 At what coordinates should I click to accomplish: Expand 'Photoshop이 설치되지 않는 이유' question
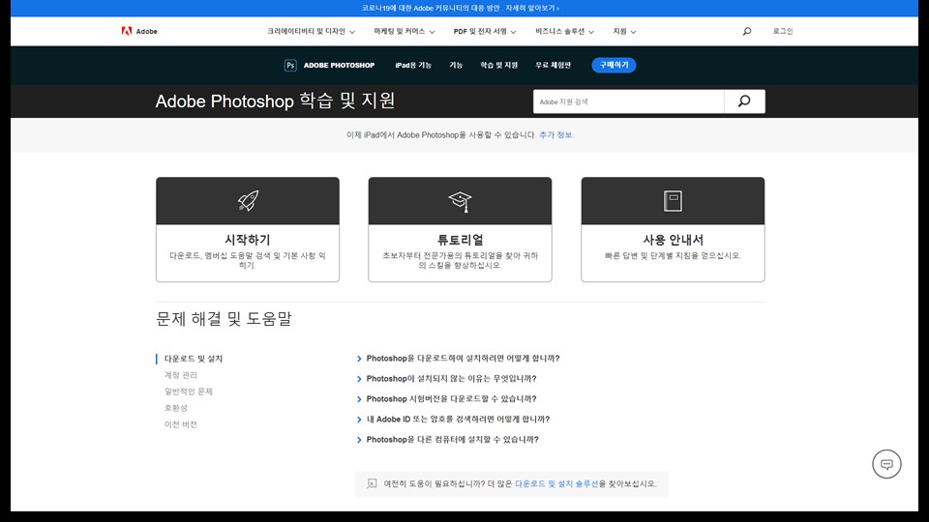(x=446, y=378)
